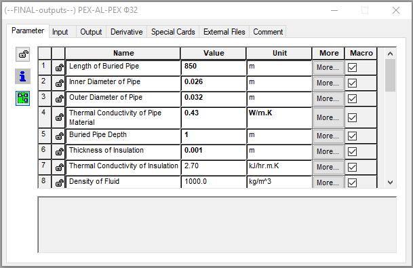Click More... for Buried Pipe Depth
The height and width of the screenshot is (268, 413).
point(328,136)
